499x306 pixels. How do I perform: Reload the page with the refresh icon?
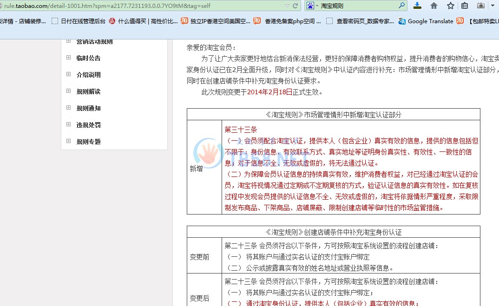(x=295, y=6)
